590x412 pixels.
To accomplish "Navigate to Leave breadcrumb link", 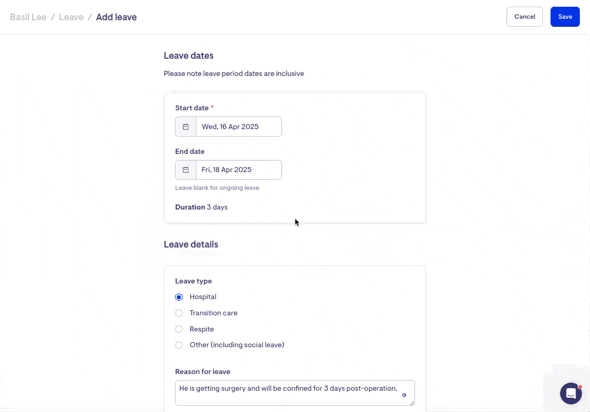I will pos(71,17).
